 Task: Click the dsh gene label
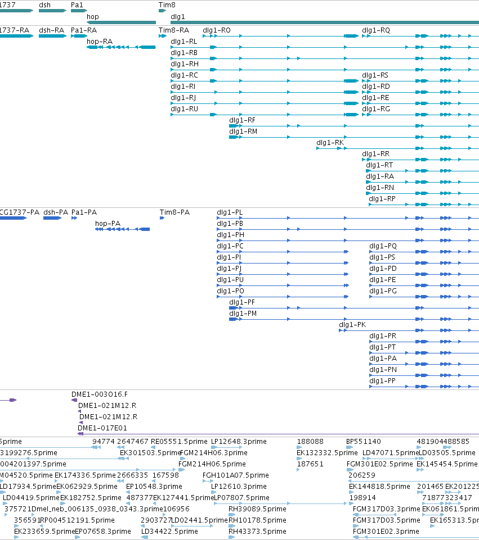click(44, 5)
